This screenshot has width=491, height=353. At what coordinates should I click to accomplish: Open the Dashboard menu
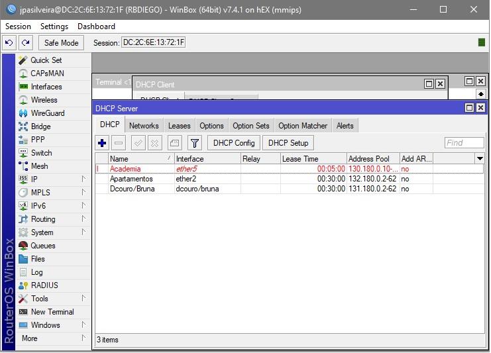click(x=96, y=26)
